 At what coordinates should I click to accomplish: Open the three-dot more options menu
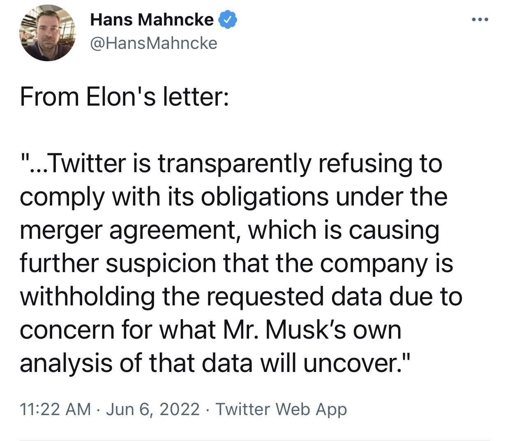point(480,19)
